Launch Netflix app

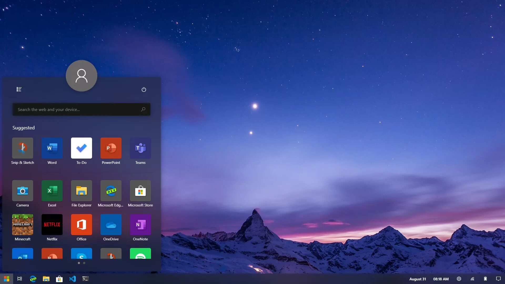tap(52, 224)
